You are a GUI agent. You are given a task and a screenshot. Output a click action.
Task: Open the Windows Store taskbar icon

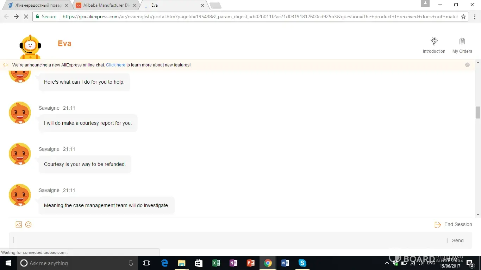coord(199,263)
